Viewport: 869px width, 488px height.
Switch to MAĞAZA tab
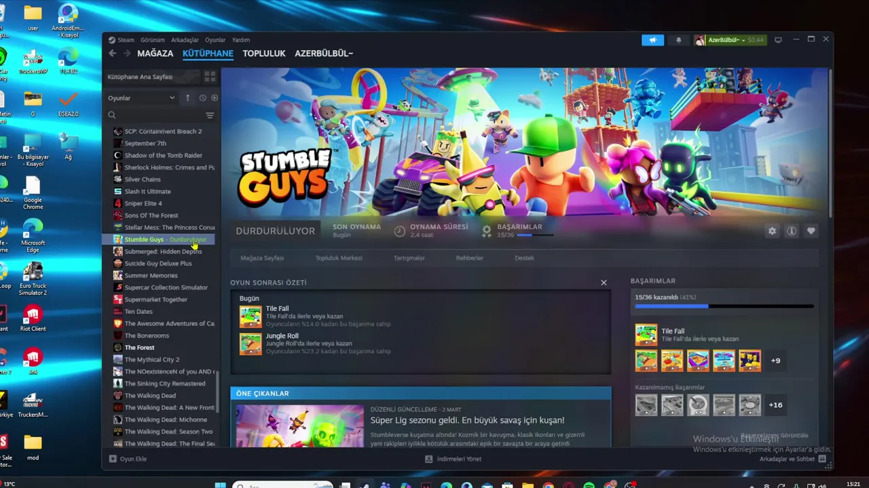155,54
